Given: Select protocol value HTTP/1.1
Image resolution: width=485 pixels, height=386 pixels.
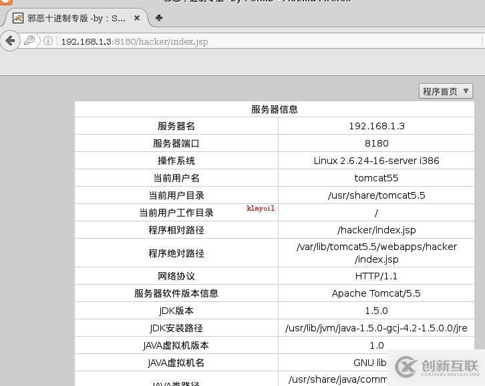Looking at the screenshot, I should coord(376,276).
